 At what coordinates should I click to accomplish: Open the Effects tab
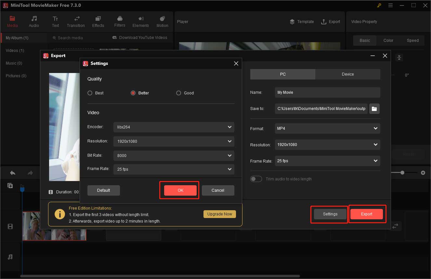click(x=98, y=21)
